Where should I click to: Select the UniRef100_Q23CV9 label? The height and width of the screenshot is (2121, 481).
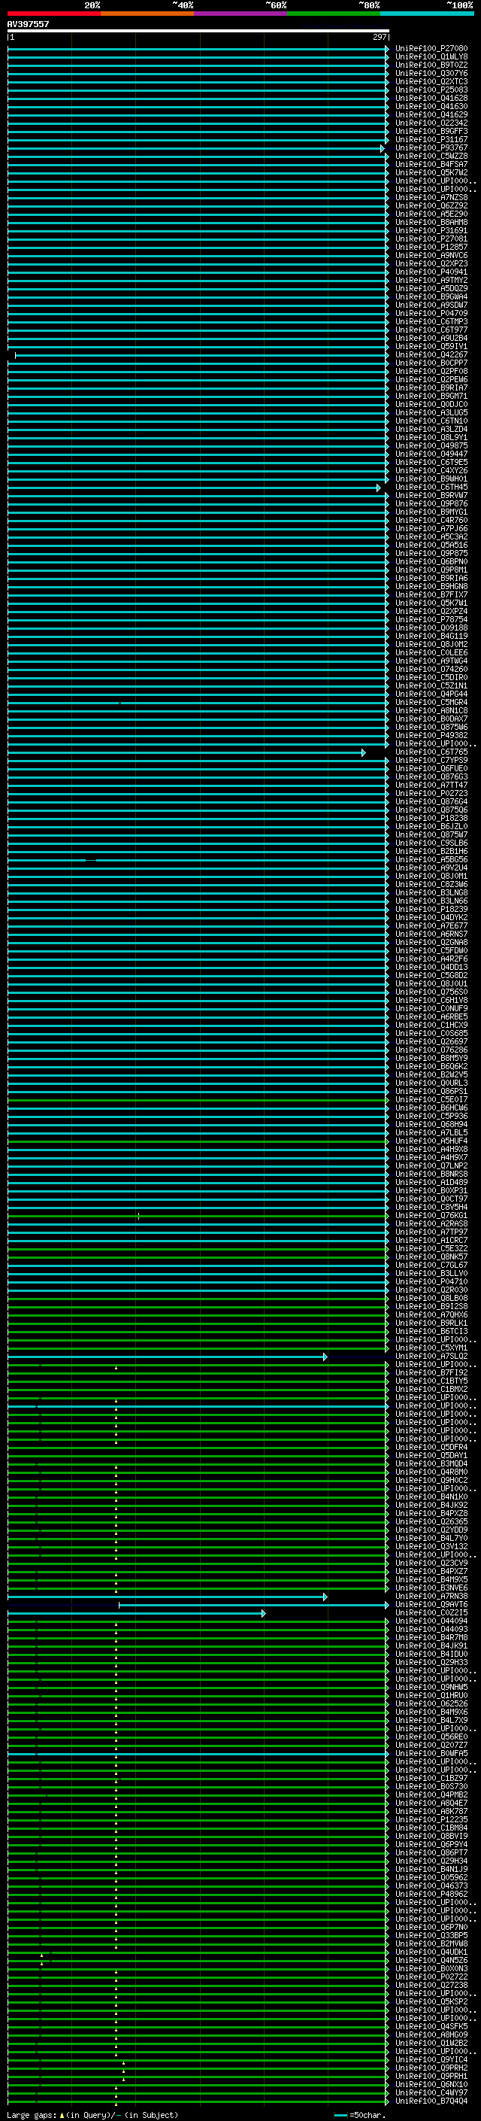click(431, 1563)
